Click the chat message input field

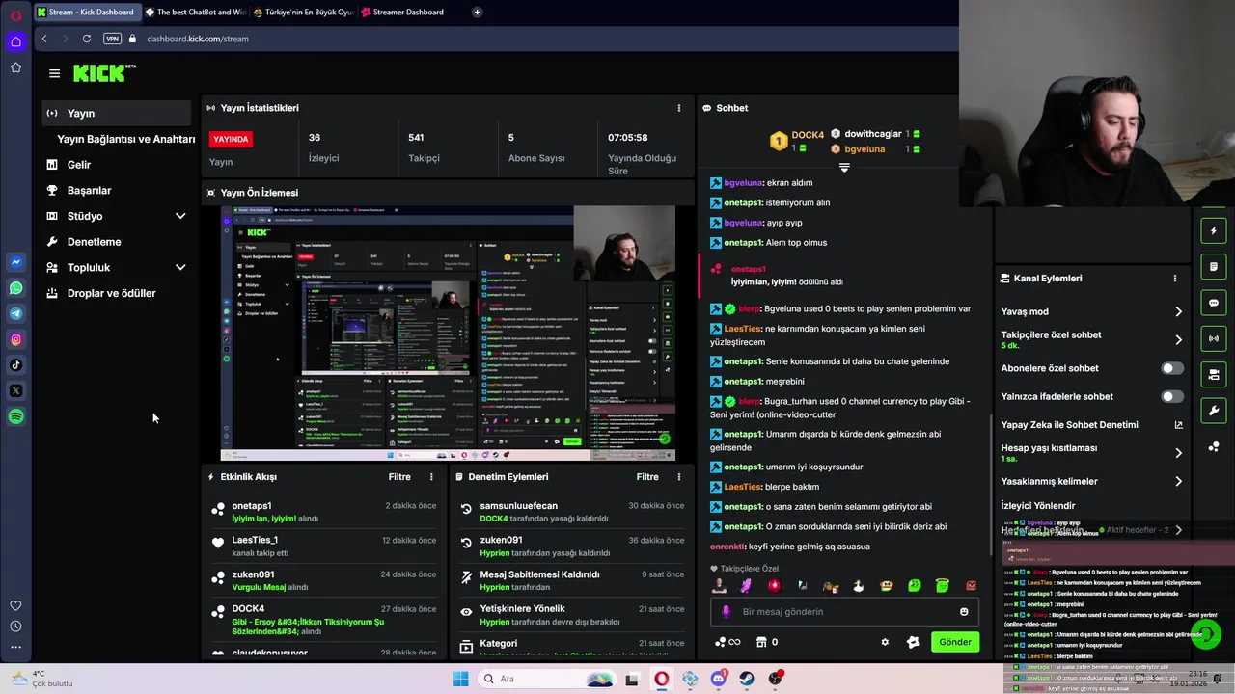tap(844, 612)
